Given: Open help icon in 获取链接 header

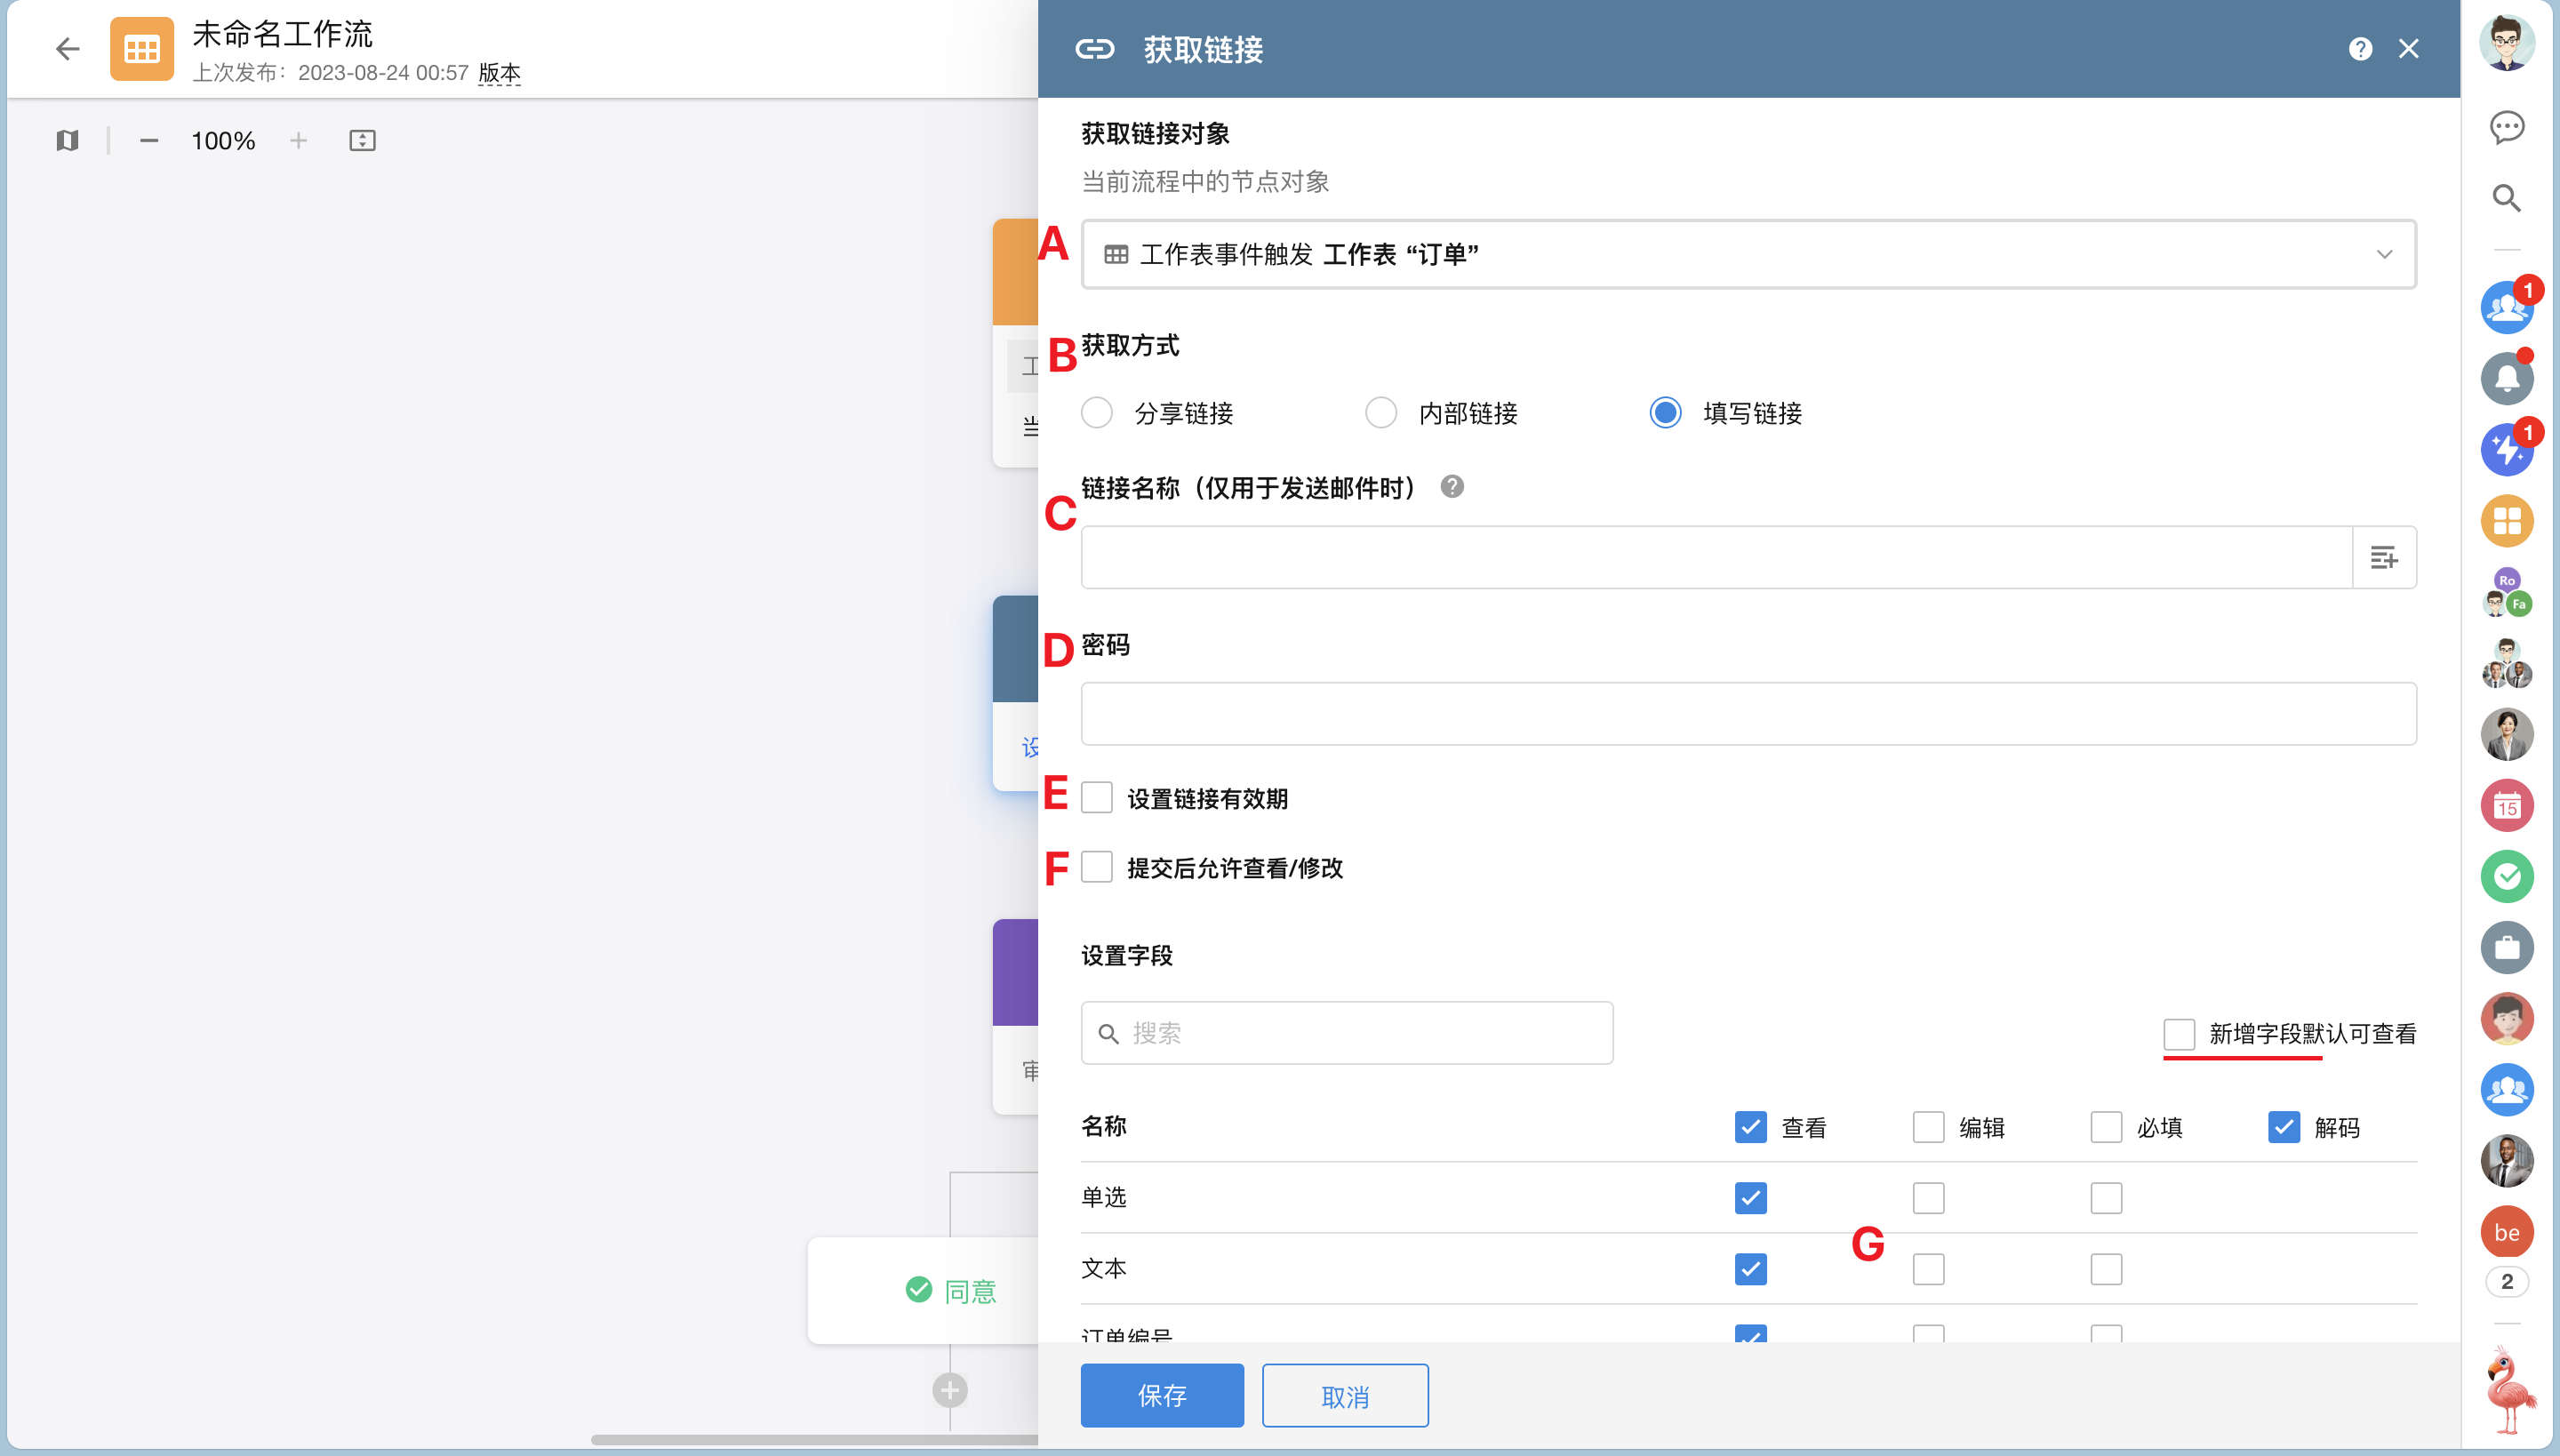Looking at the screenshot, I should coord(2360,49).
